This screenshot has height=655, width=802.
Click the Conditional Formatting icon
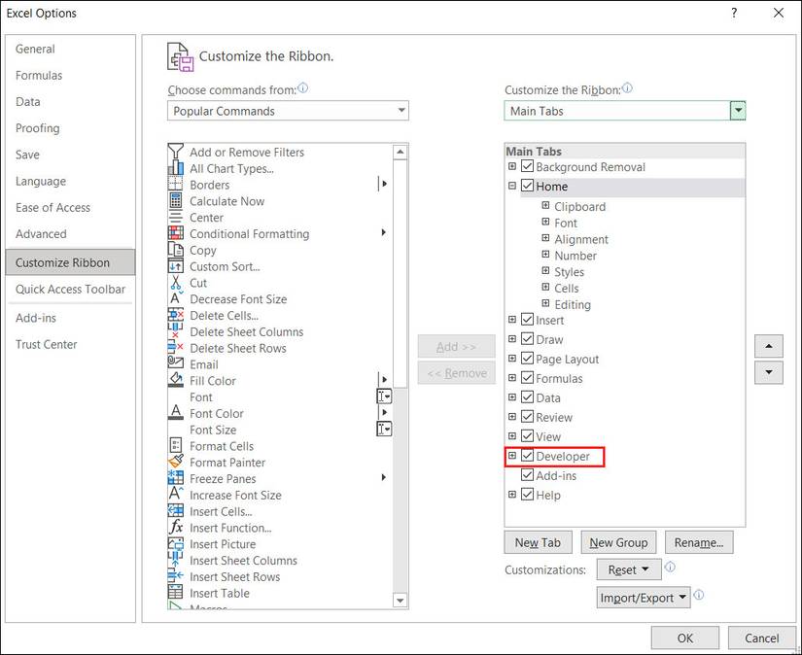coord(175,233)
